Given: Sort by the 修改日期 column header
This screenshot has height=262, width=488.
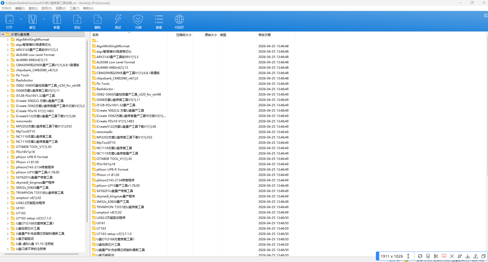Looking at the screenshot, I should click(x=276, y=35).
